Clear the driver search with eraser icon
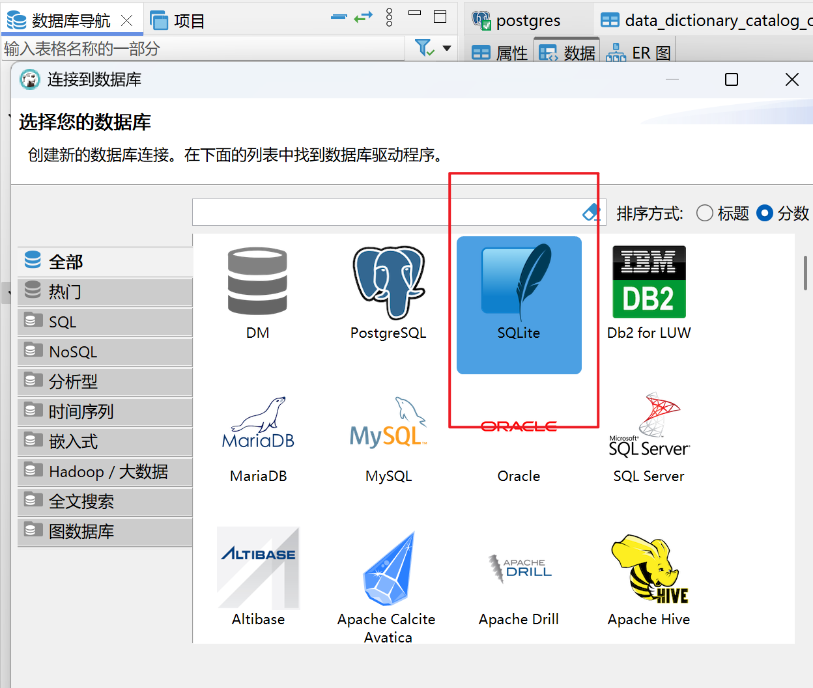813x688 pixels. [x=592, y=212]
